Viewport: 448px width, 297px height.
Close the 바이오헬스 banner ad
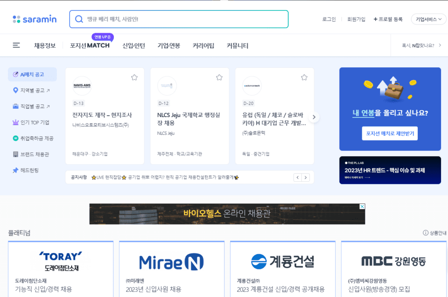(362, 207)
